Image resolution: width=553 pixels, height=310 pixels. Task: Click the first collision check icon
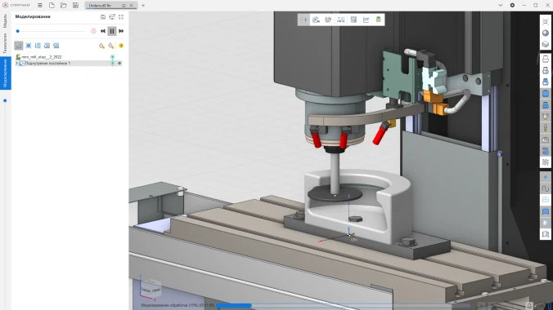coord(101,46)
